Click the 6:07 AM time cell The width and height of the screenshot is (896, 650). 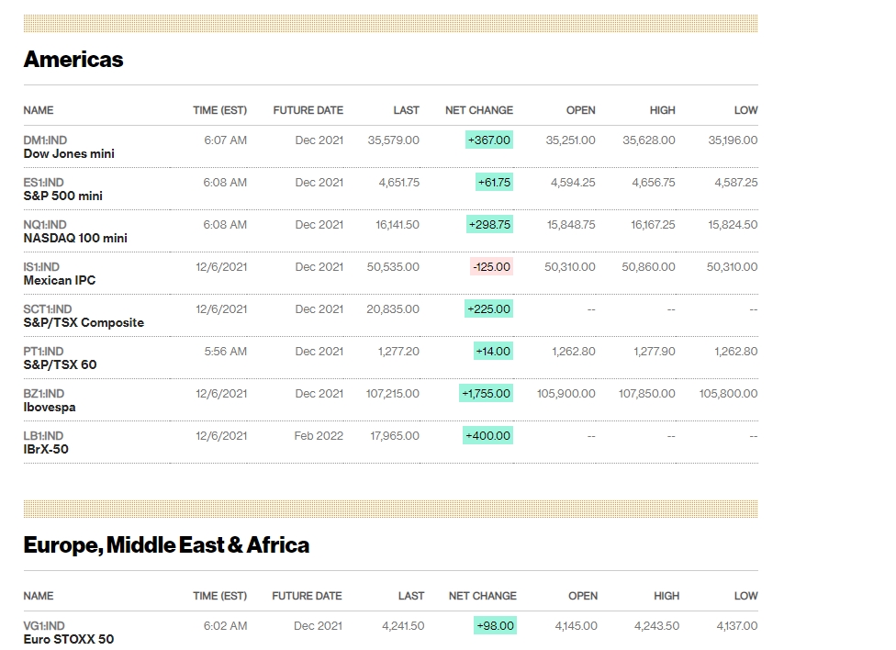pos(226,140)
